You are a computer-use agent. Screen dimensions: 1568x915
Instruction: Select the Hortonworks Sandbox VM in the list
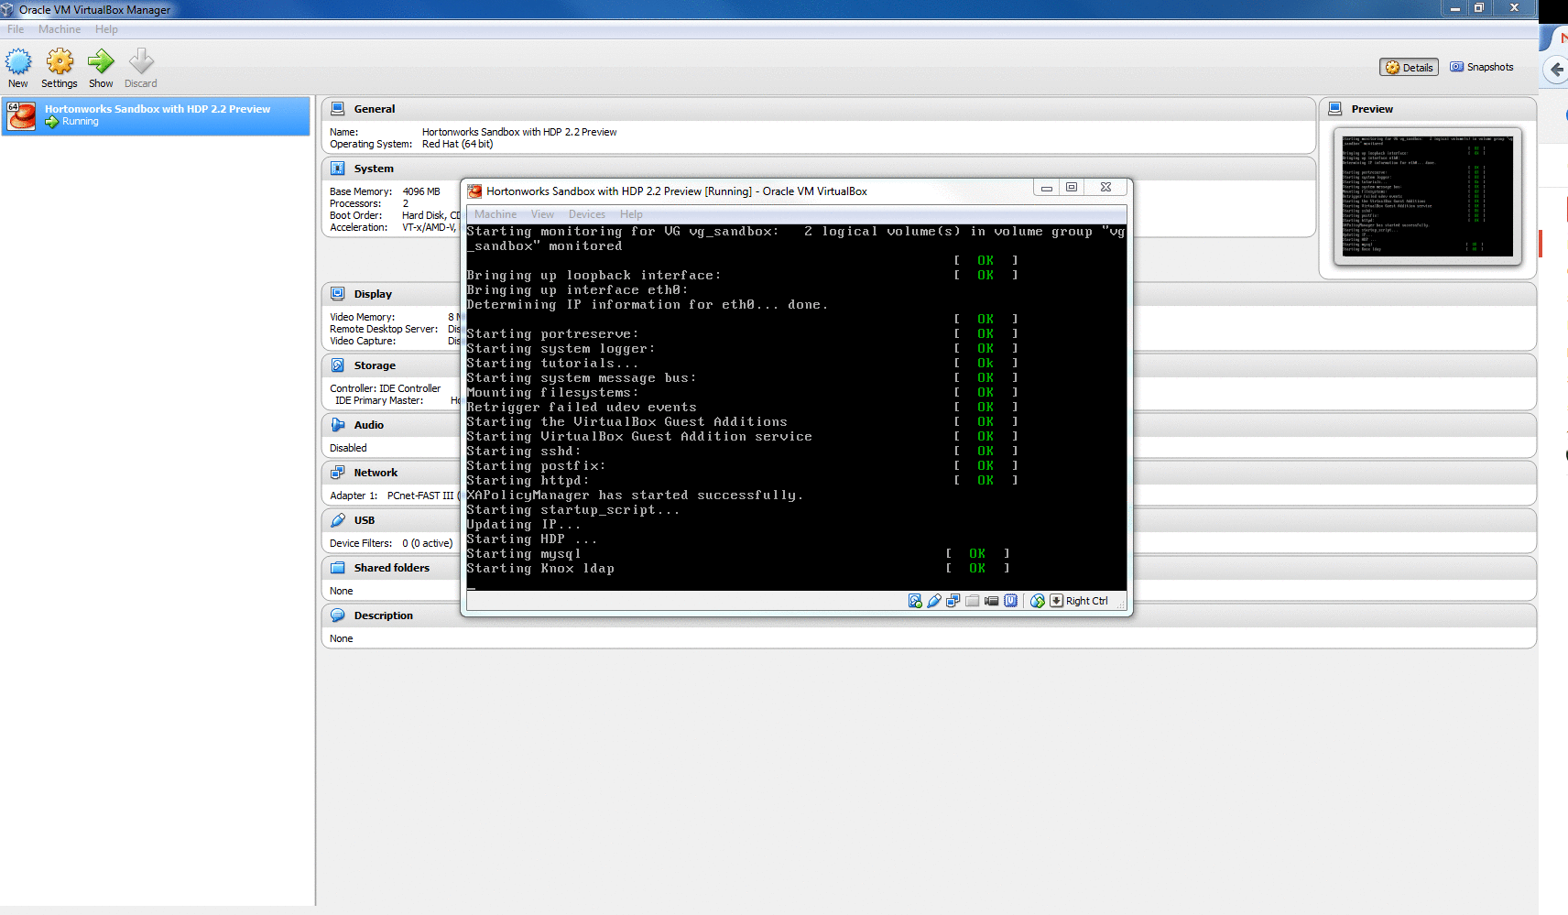[156, 116]
